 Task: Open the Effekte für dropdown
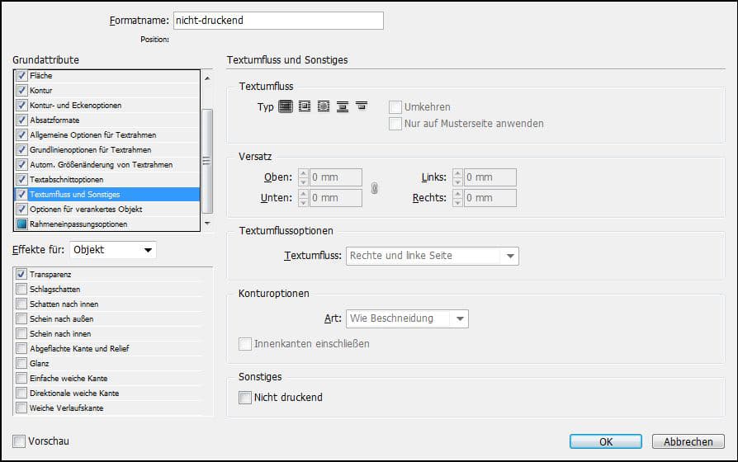112,249
